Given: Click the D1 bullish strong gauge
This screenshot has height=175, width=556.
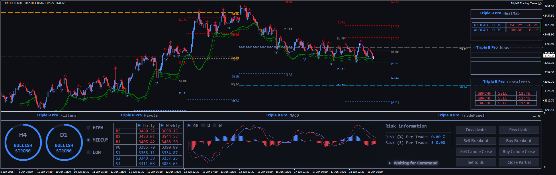Looking at the screenshot, I should tap(64, 142).
